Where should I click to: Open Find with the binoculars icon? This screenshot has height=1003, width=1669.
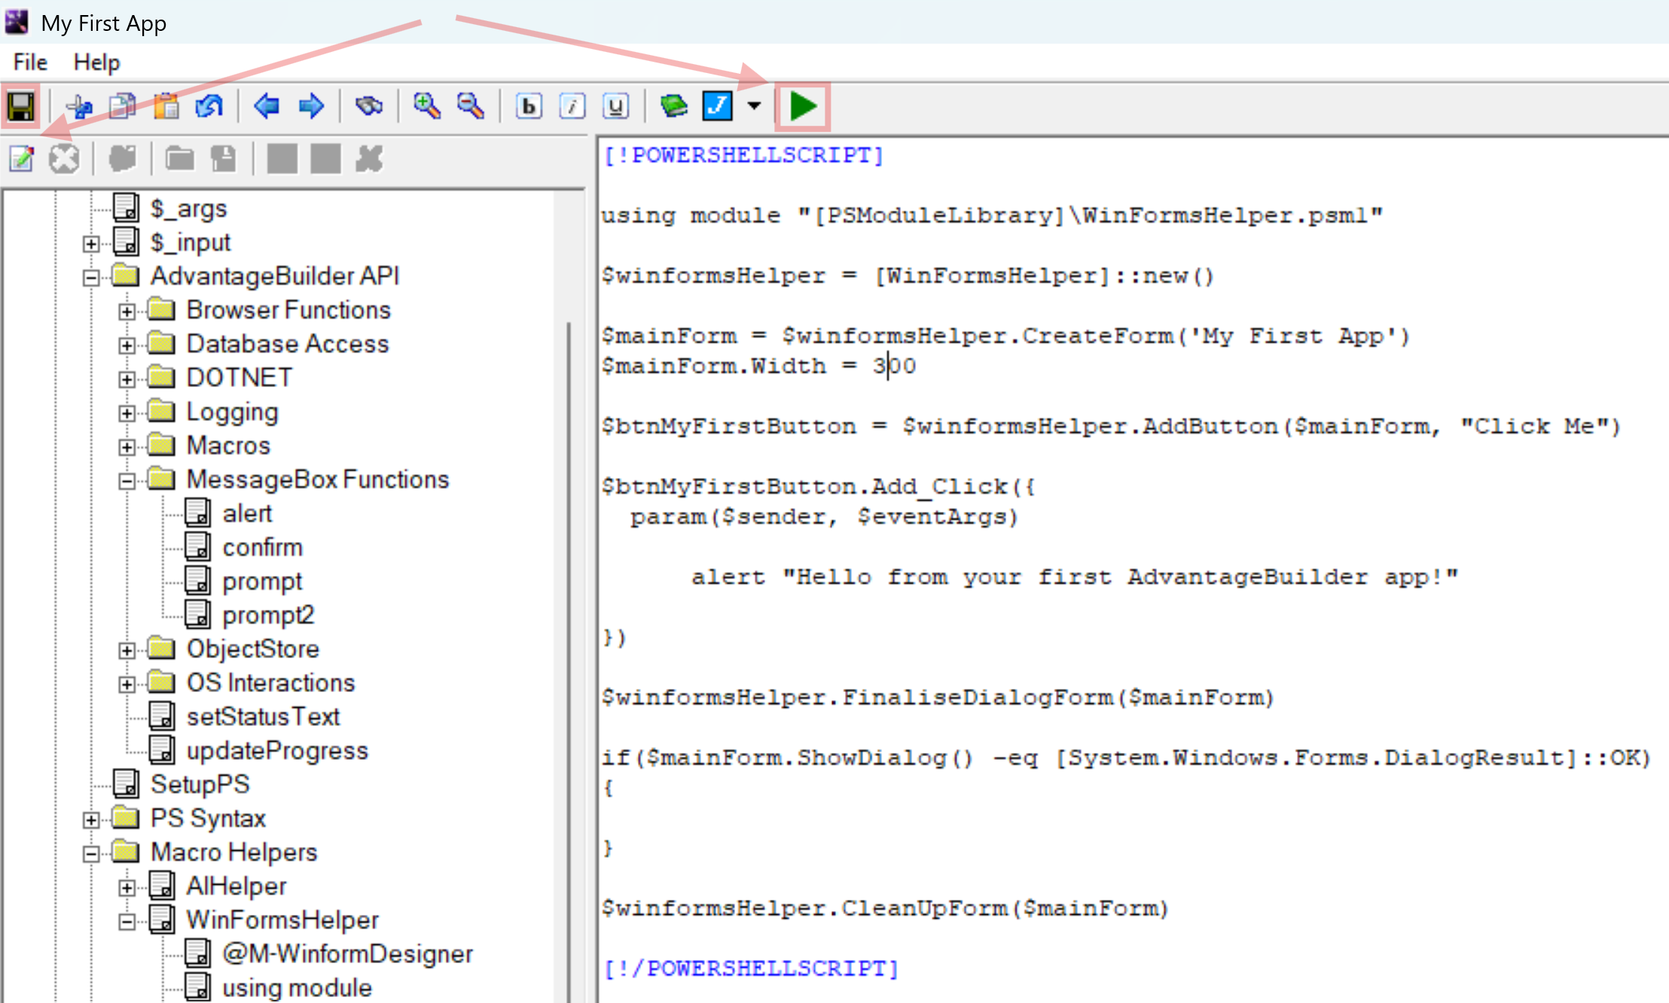click(369, 107)
